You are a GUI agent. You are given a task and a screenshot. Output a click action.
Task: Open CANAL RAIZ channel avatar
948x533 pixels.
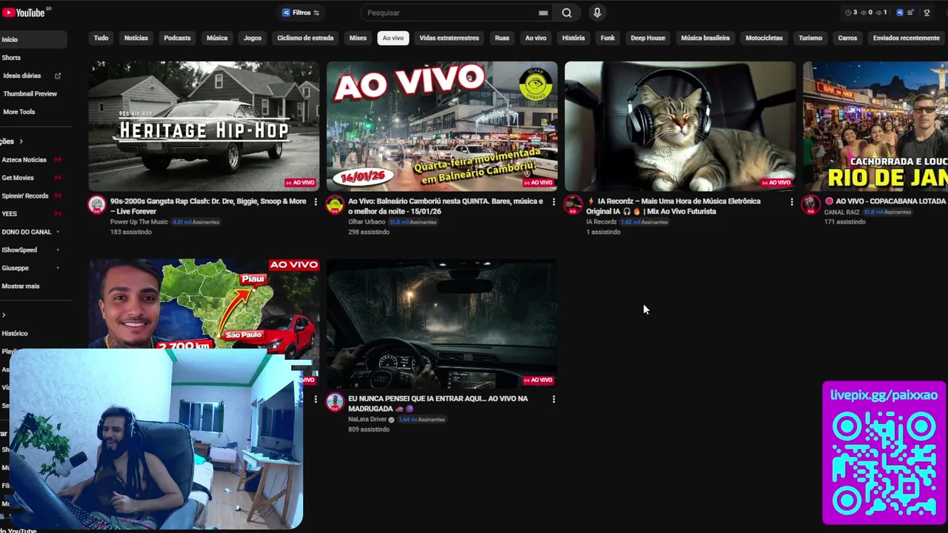point(811,205)
